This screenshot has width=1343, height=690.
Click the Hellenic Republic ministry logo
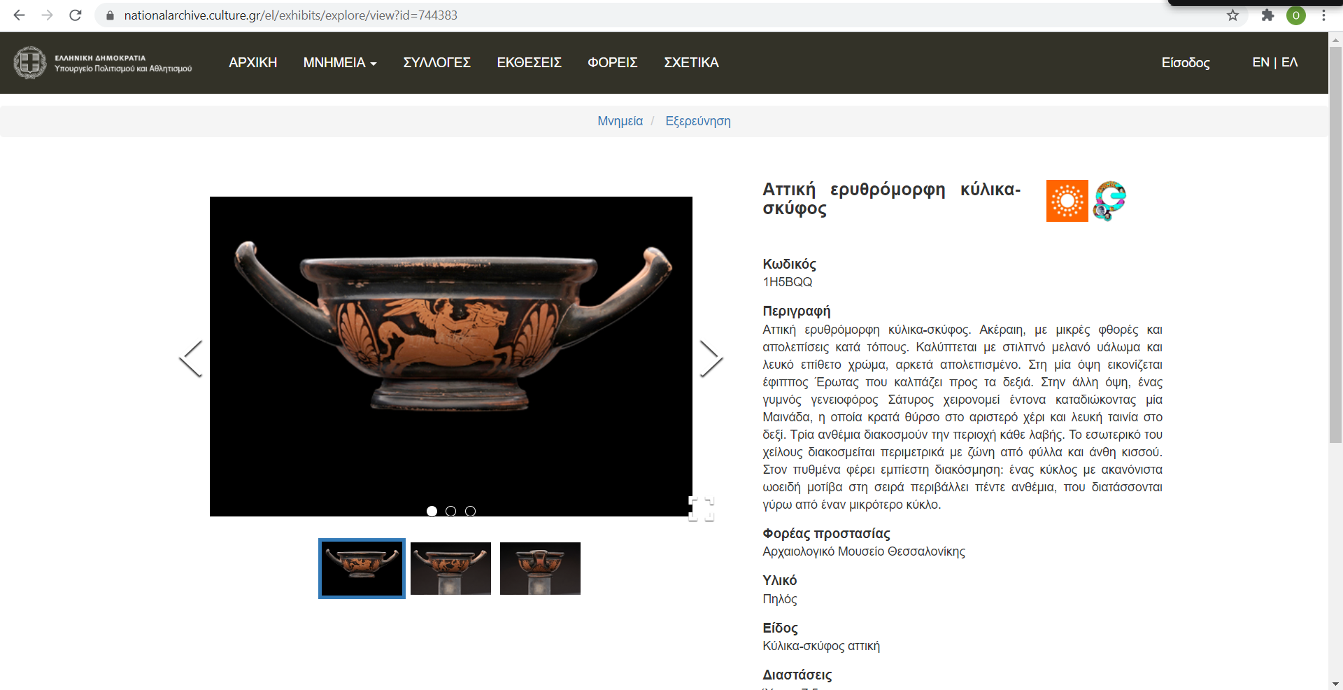[x=102, y=62]
